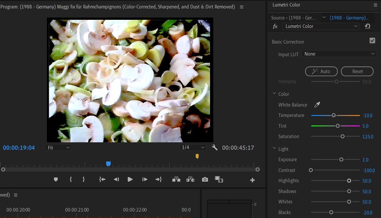Select the Source (1988 - Ger... tab
This screenshot has width=381, height=218.
pyautogui.click(x=293, y=18)
